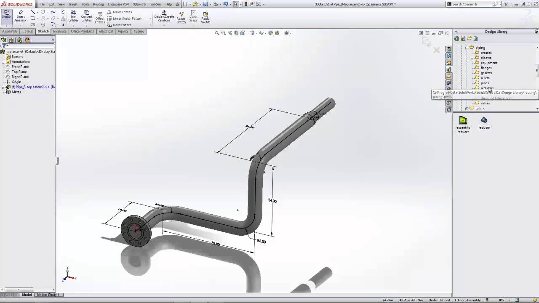Select the reducer library part thumbnail
Viewport: 539px width, 303px height.
click(484, 123)
